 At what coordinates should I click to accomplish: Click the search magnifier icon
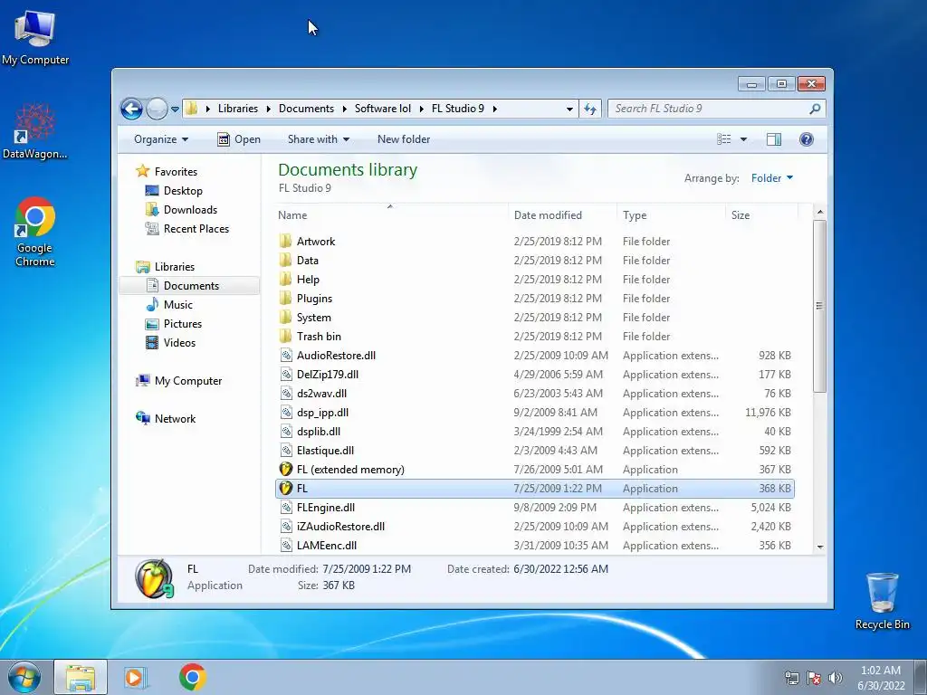click(815, 109)
